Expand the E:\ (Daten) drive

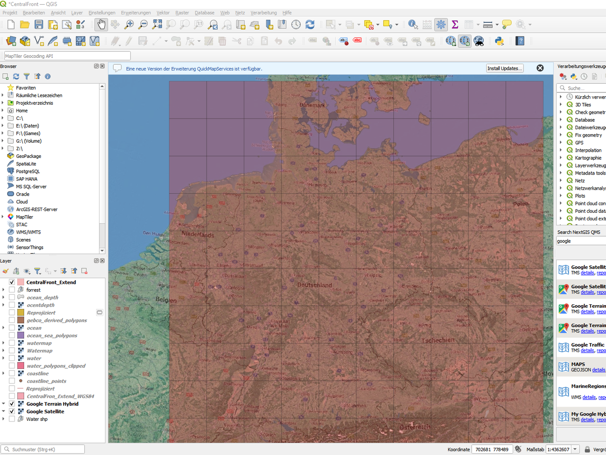click(3, 126)
